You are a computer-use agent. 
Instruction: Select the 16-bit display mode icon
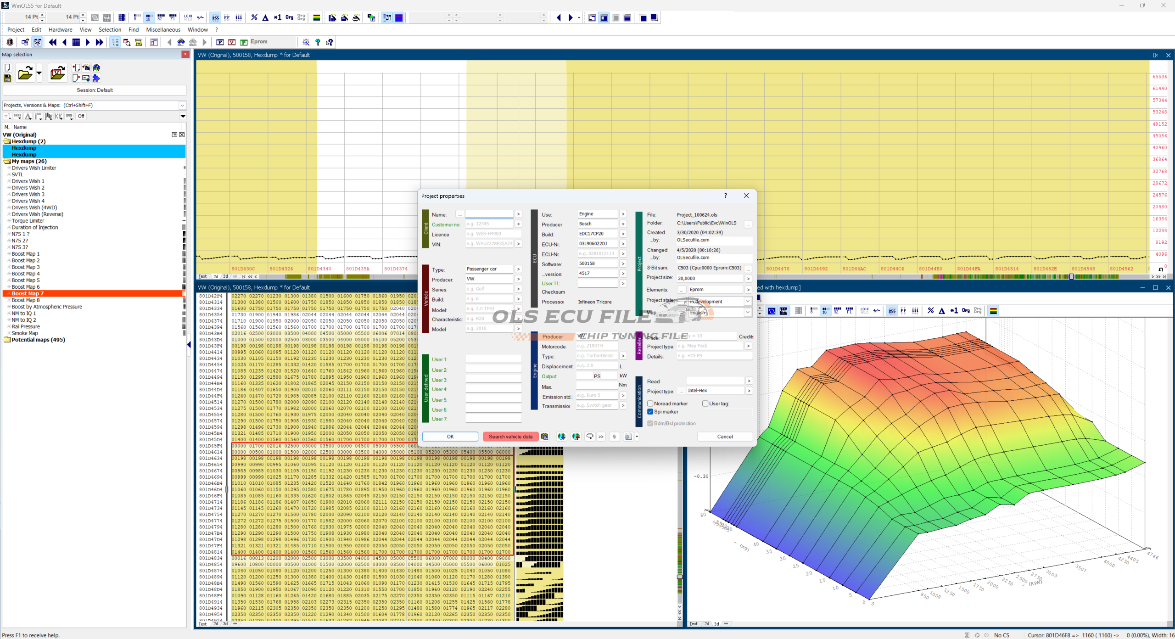(x=149, y=17)
